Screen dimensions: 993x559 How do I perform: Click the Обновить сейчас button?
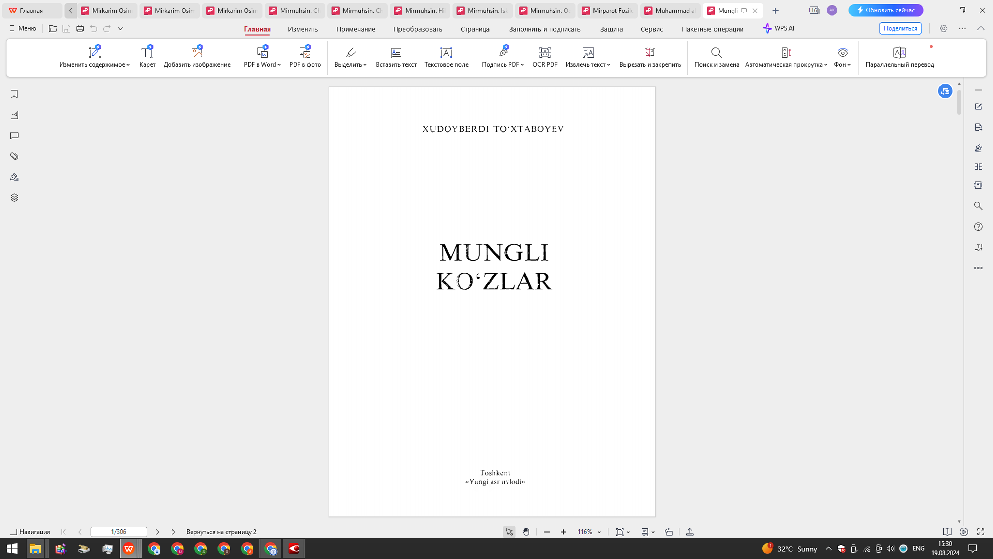pos(886,10)
